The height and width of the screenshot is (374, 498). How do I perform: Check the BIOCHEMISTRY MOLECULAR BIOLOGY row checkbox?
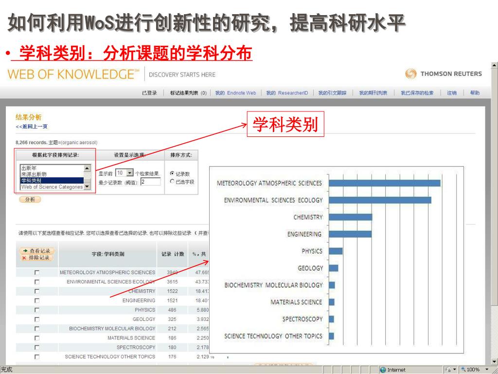[37, 329]
